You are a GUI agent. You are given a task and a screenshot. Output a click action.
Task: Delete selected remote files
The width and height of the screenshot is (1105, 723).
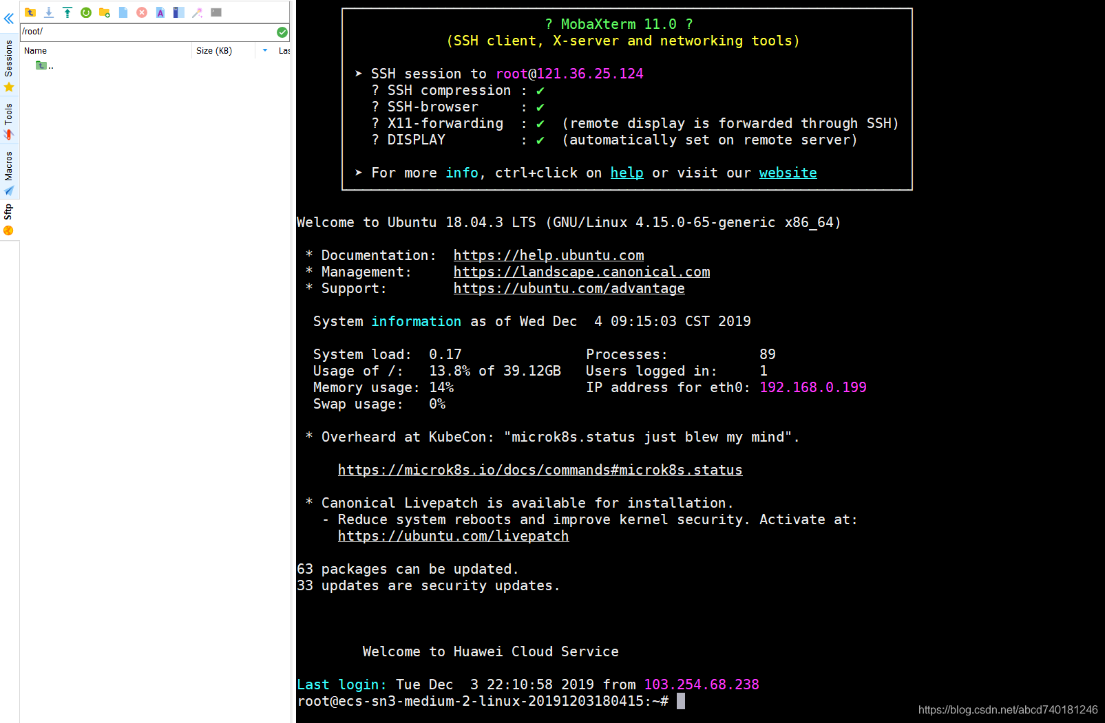click(142, 12)
